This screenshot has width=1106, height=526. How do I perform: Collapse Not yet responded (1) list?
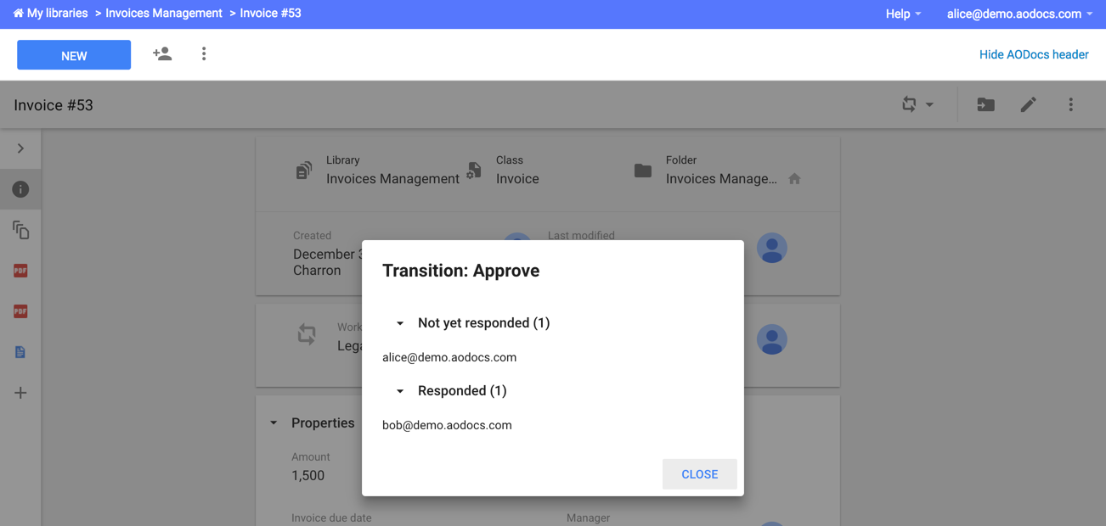(400, 323)
